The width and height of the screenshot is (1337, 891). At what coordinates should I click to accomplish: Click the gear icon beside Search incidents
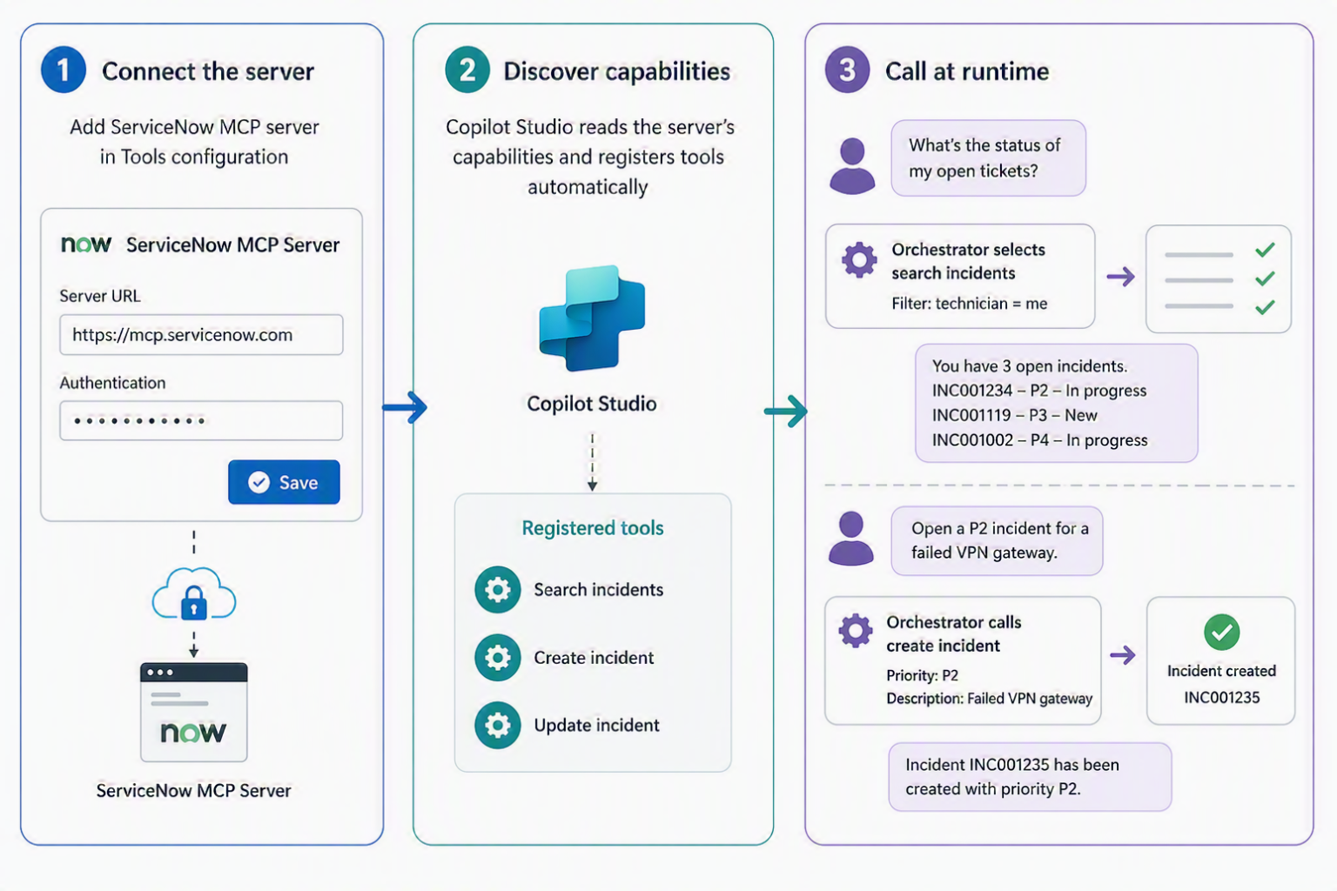pos(498,590)
